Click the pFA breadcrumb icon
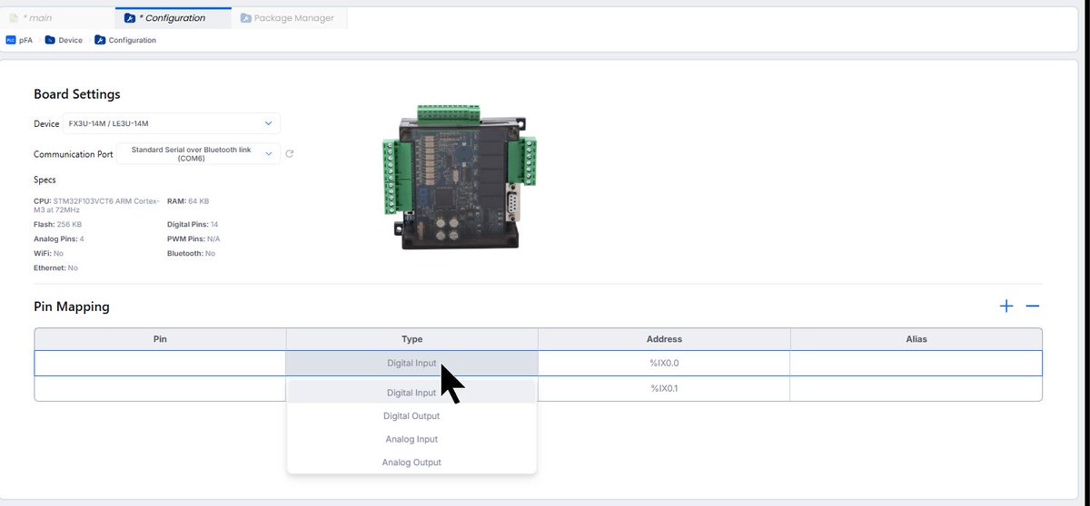1090x506 pixels. tap(11, 40)
